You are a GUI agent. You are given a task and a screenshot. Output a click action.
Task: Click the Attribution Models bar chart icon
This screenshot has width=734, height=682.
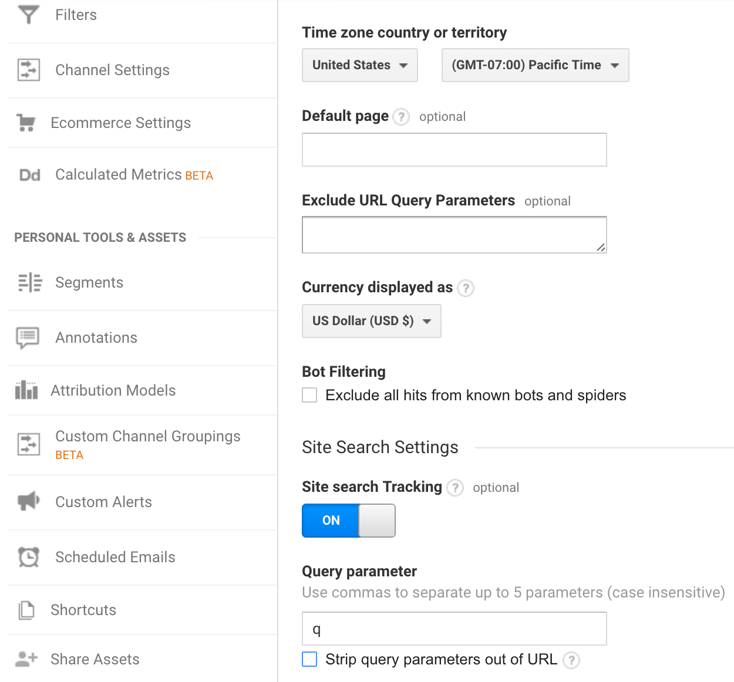coord(26,390)
